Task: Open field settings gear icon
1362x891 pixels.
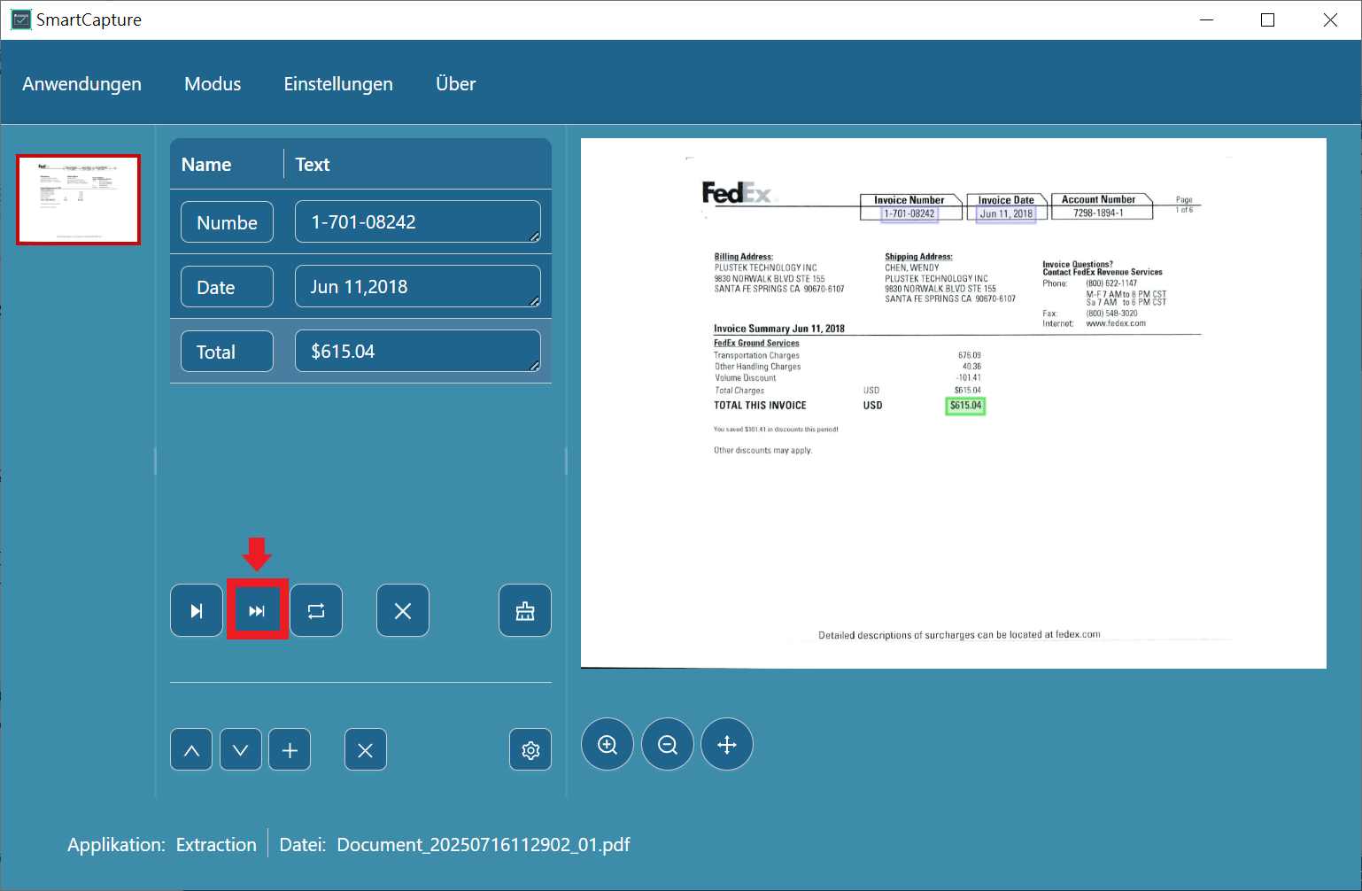Action: (x=530, y=750)
